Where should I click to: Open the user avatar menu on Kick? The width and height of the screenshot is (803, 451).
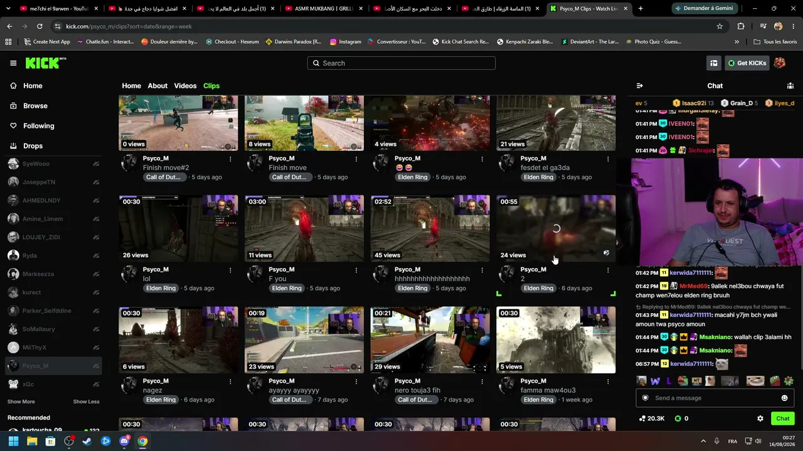tap(780, 63)
